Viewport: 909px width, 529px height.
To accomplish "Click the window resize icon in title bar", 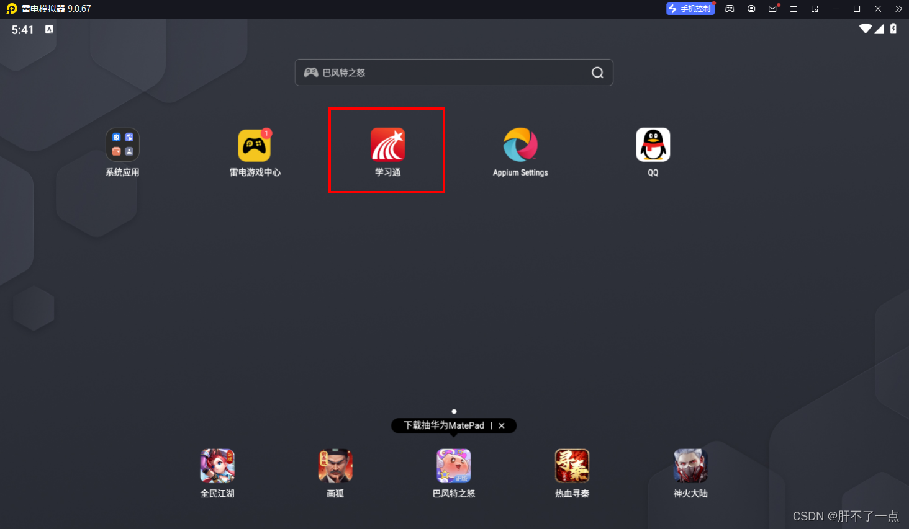I will point(815,9).
